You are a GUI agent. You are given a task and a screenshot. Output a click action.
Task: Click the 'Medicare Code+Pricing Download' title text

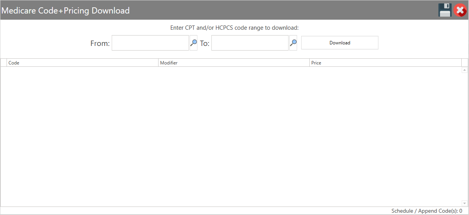pos(66,10)
